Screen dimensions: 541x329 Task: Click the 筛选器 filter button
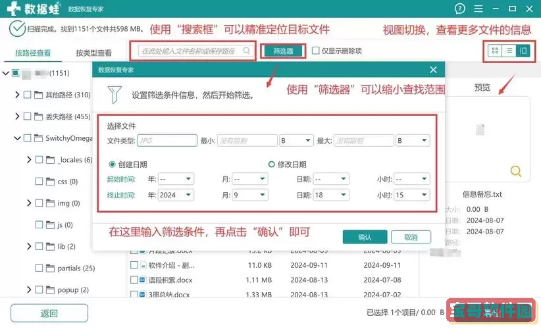[x=283, y=51]
